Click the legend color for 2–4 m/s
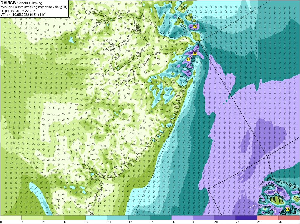The height and width of the screenshot is (224, 300). (32, 218)
